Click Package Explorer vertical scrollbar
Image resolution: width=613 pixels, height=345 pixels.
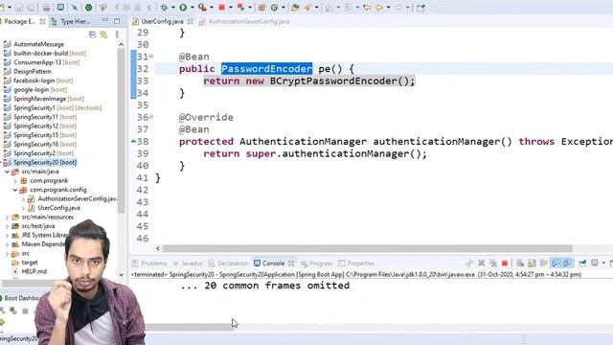pyautogui.click(x=121, y=131)
